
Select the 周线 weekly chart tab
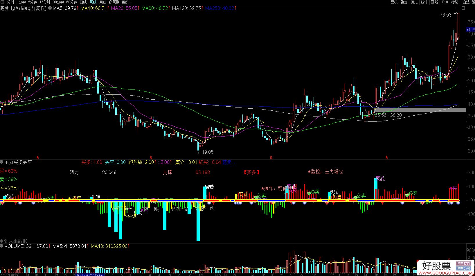pyautogui.click(x=93, y=2)
